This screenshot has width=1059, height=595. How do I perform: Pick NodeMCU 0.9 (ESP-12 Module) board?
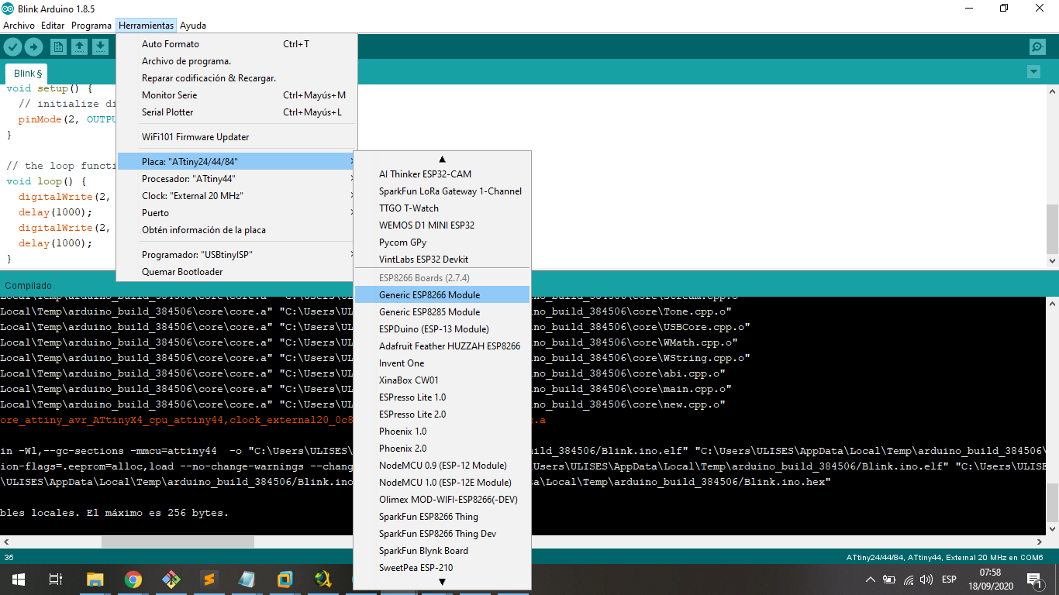pos(443,466)
